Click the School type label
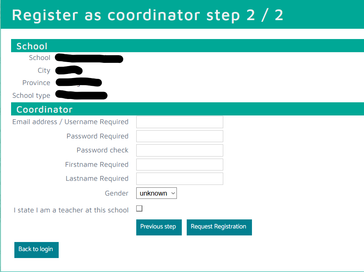 pos(31,95)
